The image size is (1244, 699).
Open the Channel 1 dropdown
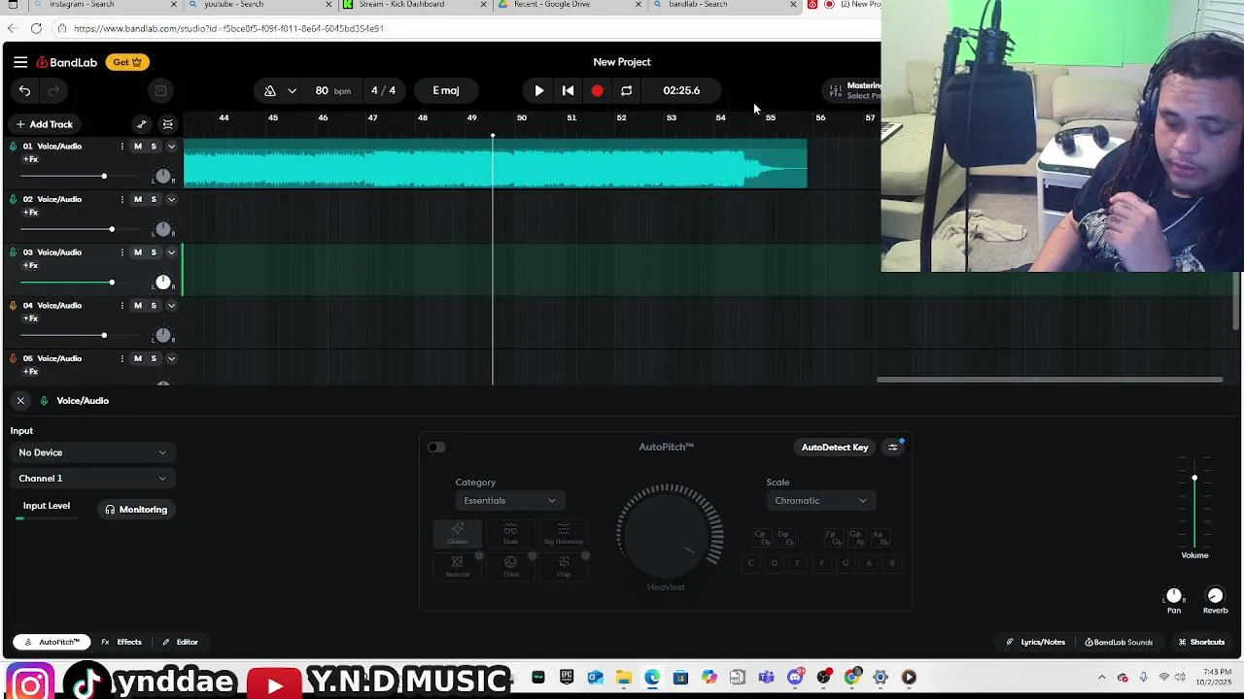tap(93, 478)
